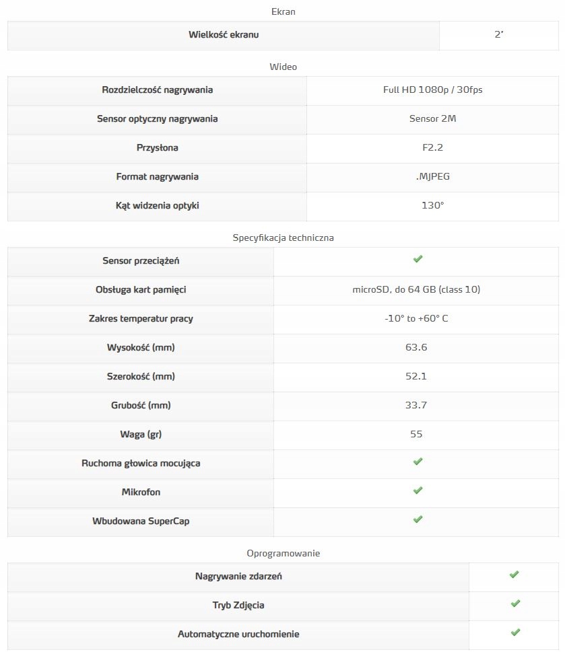
Task: Click the Sensor 2M value cell
Action: [x=432, y=119]
